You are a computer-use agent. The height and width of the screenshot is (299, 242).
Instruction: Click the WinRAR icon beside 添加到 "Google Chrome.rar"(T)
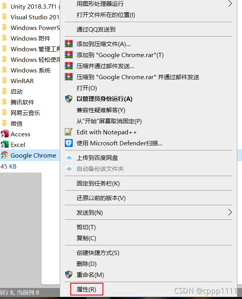click(69, 55)
